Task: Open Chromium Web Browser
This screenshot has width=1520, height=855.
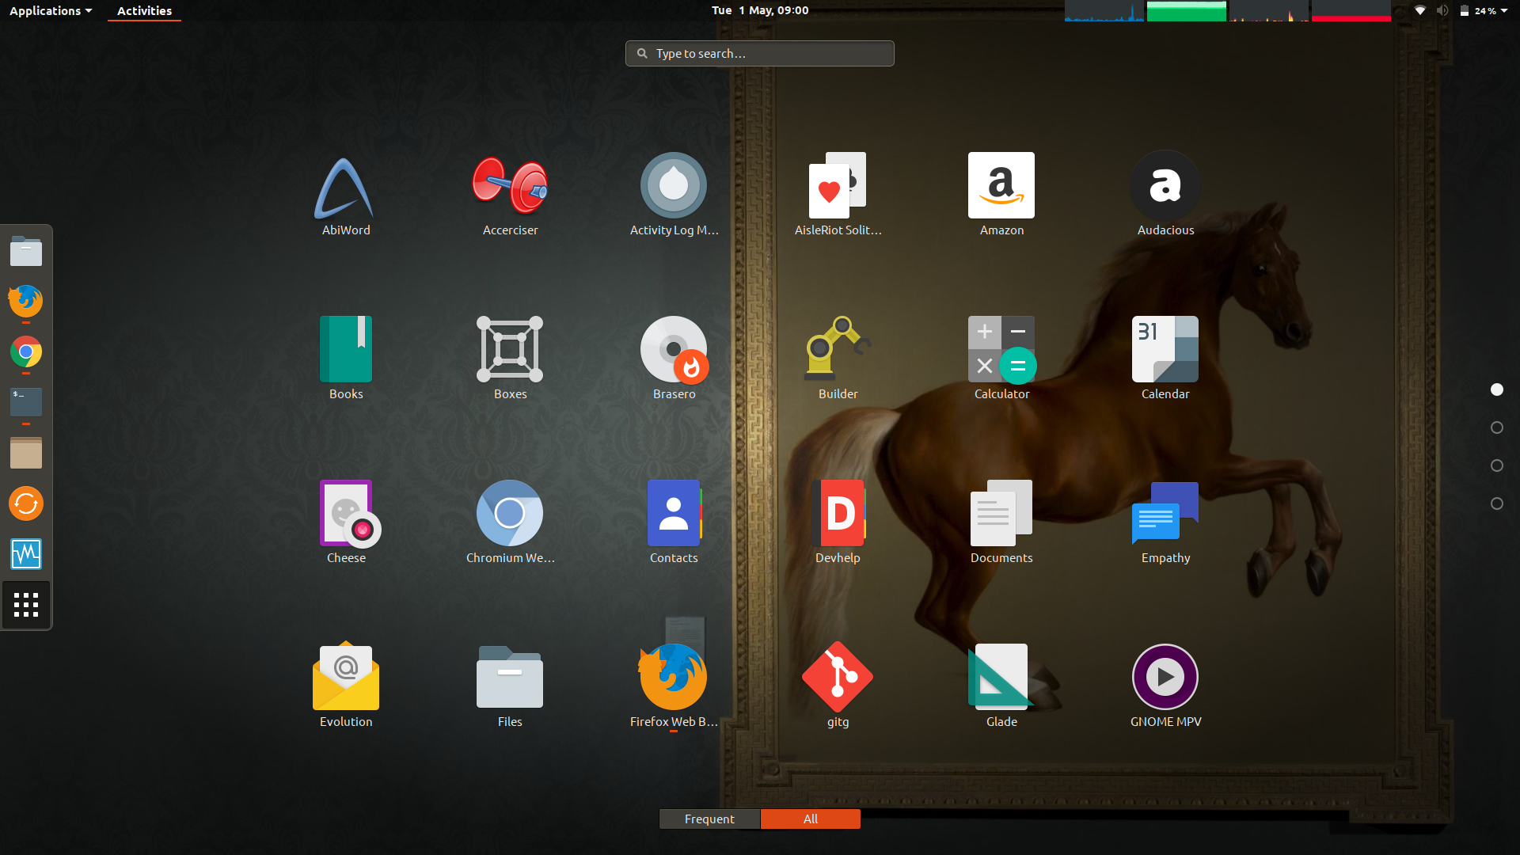Action: pyautogui.click(x=510, y=522)
